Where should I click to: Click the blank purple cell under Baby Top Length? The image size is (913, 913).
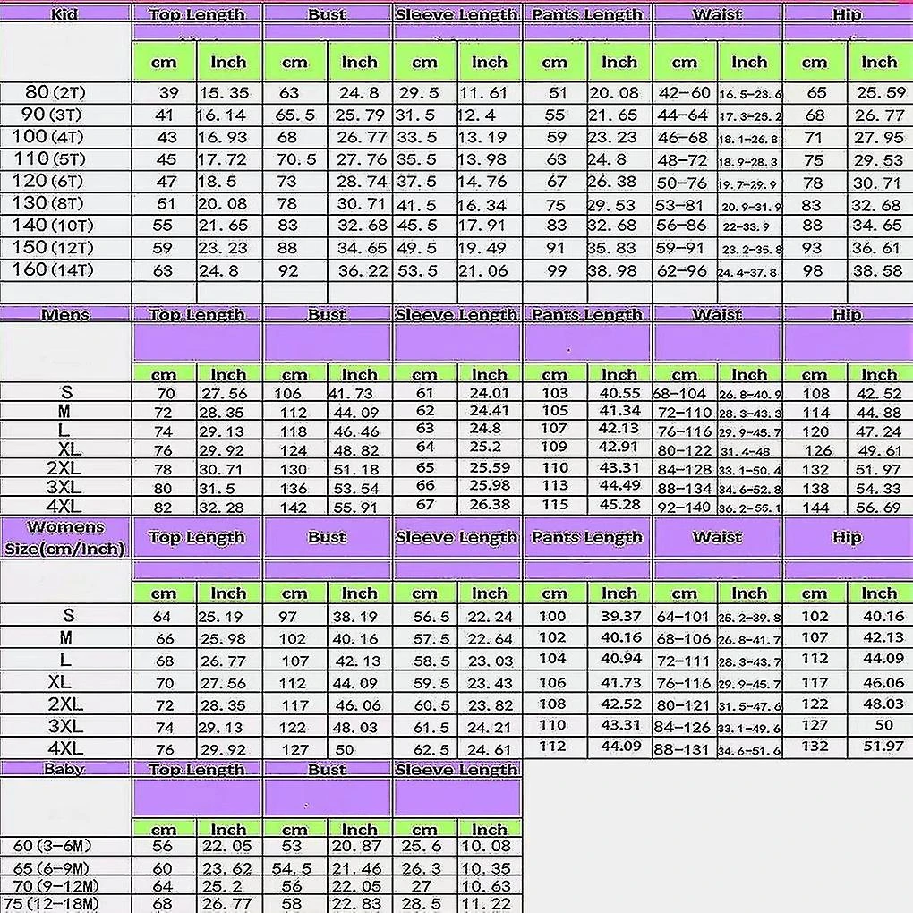point(196,797)
